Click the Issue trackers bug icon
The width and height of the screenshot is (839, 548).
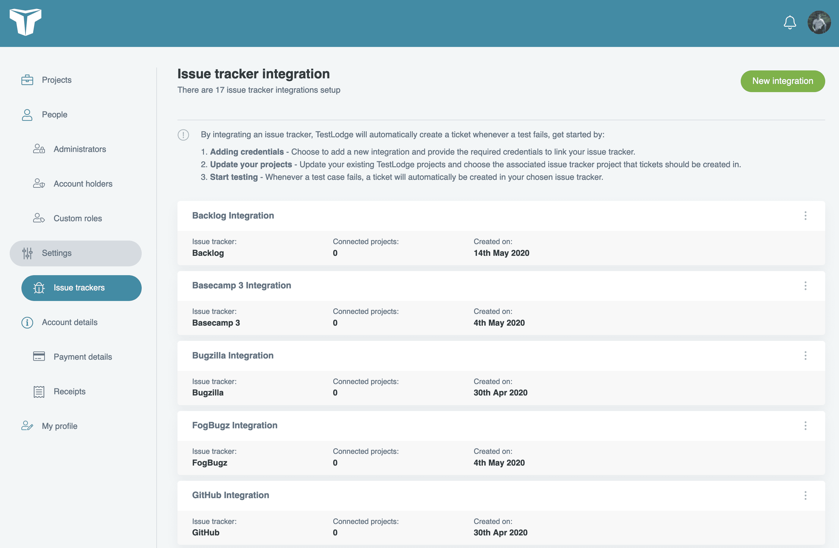(39, 288)
